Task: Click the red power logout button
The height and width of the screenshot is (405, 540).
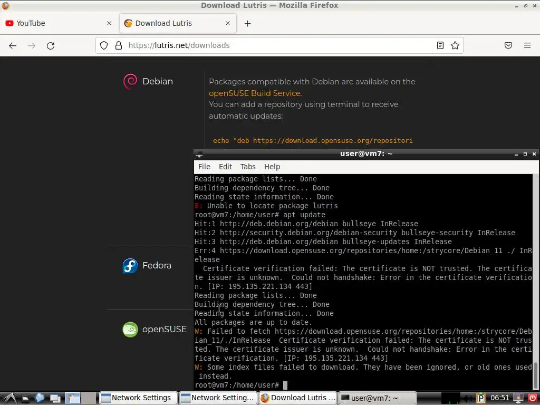Action: tap(533, 398)
